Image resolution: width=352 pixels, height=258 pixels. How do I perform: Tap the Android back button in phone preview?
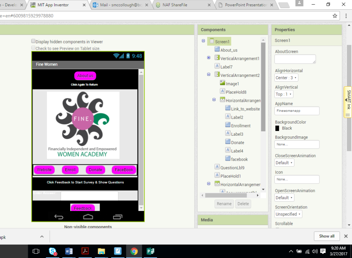point(59,217)
